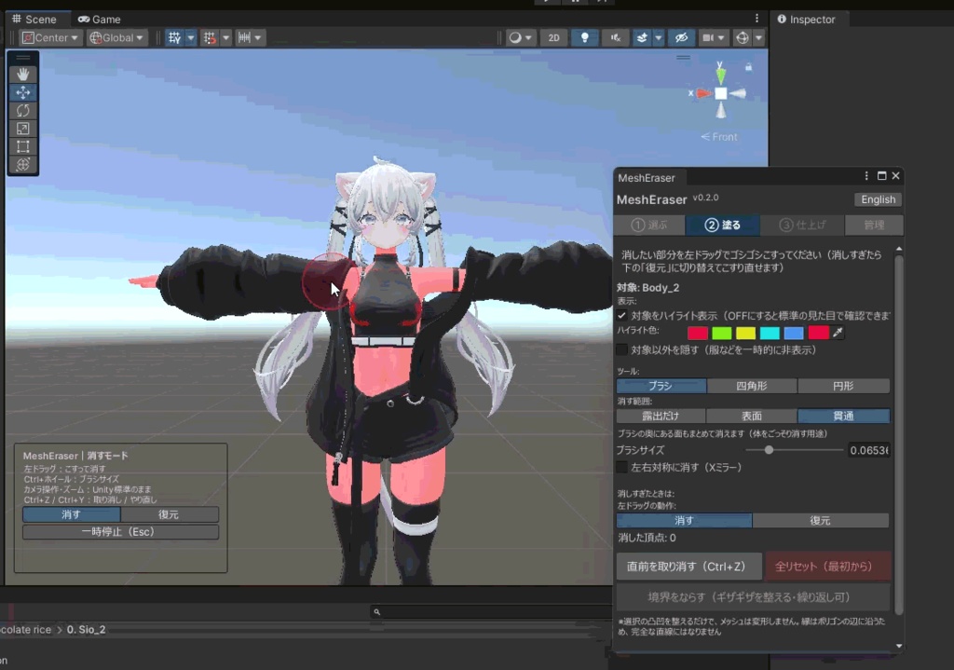Set erase range to 貫通
Image resolution: width=954 pixels, height=670 pixels.
(x=844, y=417)
